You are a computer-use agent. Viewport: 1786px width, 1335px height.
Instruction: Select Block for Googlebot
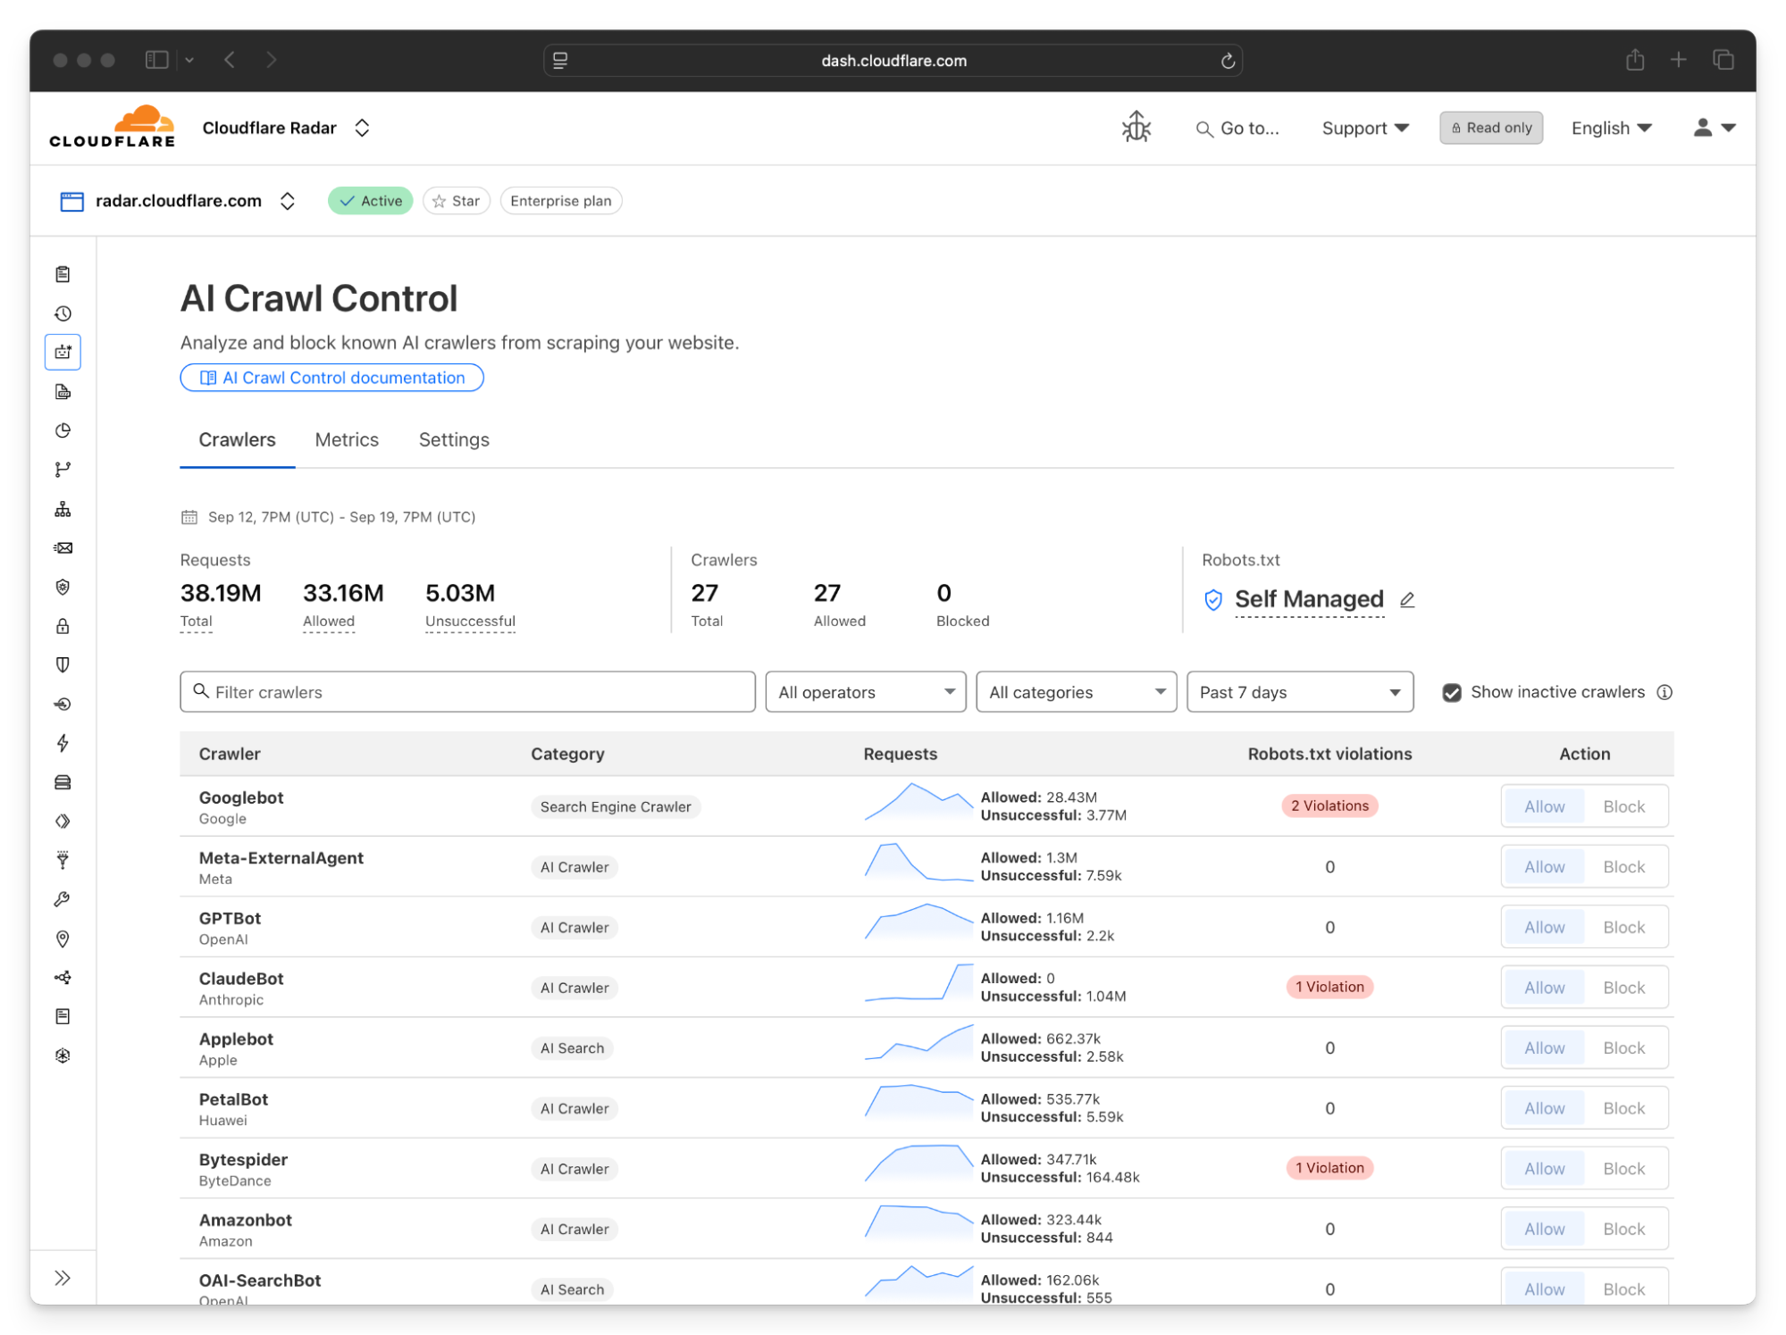pyautogui.click(x=1622, y=807)
